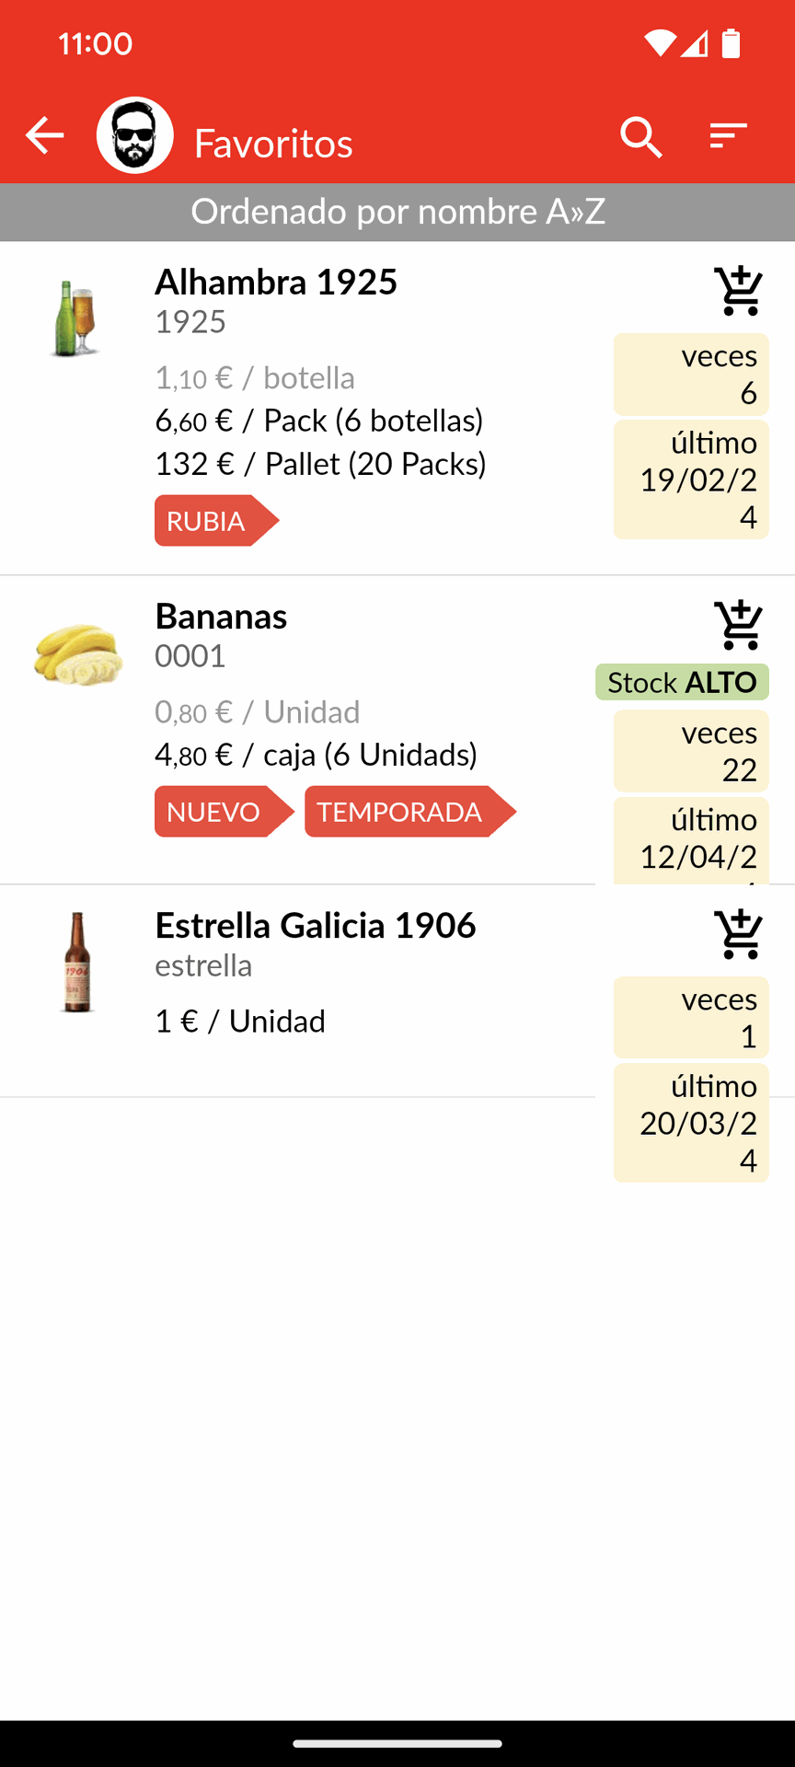Open the Estrella Galicia 1906 title

click(316, 925)
